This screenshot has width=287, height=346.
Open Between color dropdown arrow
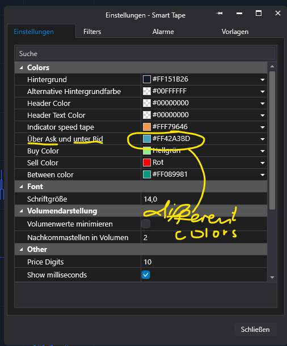coord(263,175)
